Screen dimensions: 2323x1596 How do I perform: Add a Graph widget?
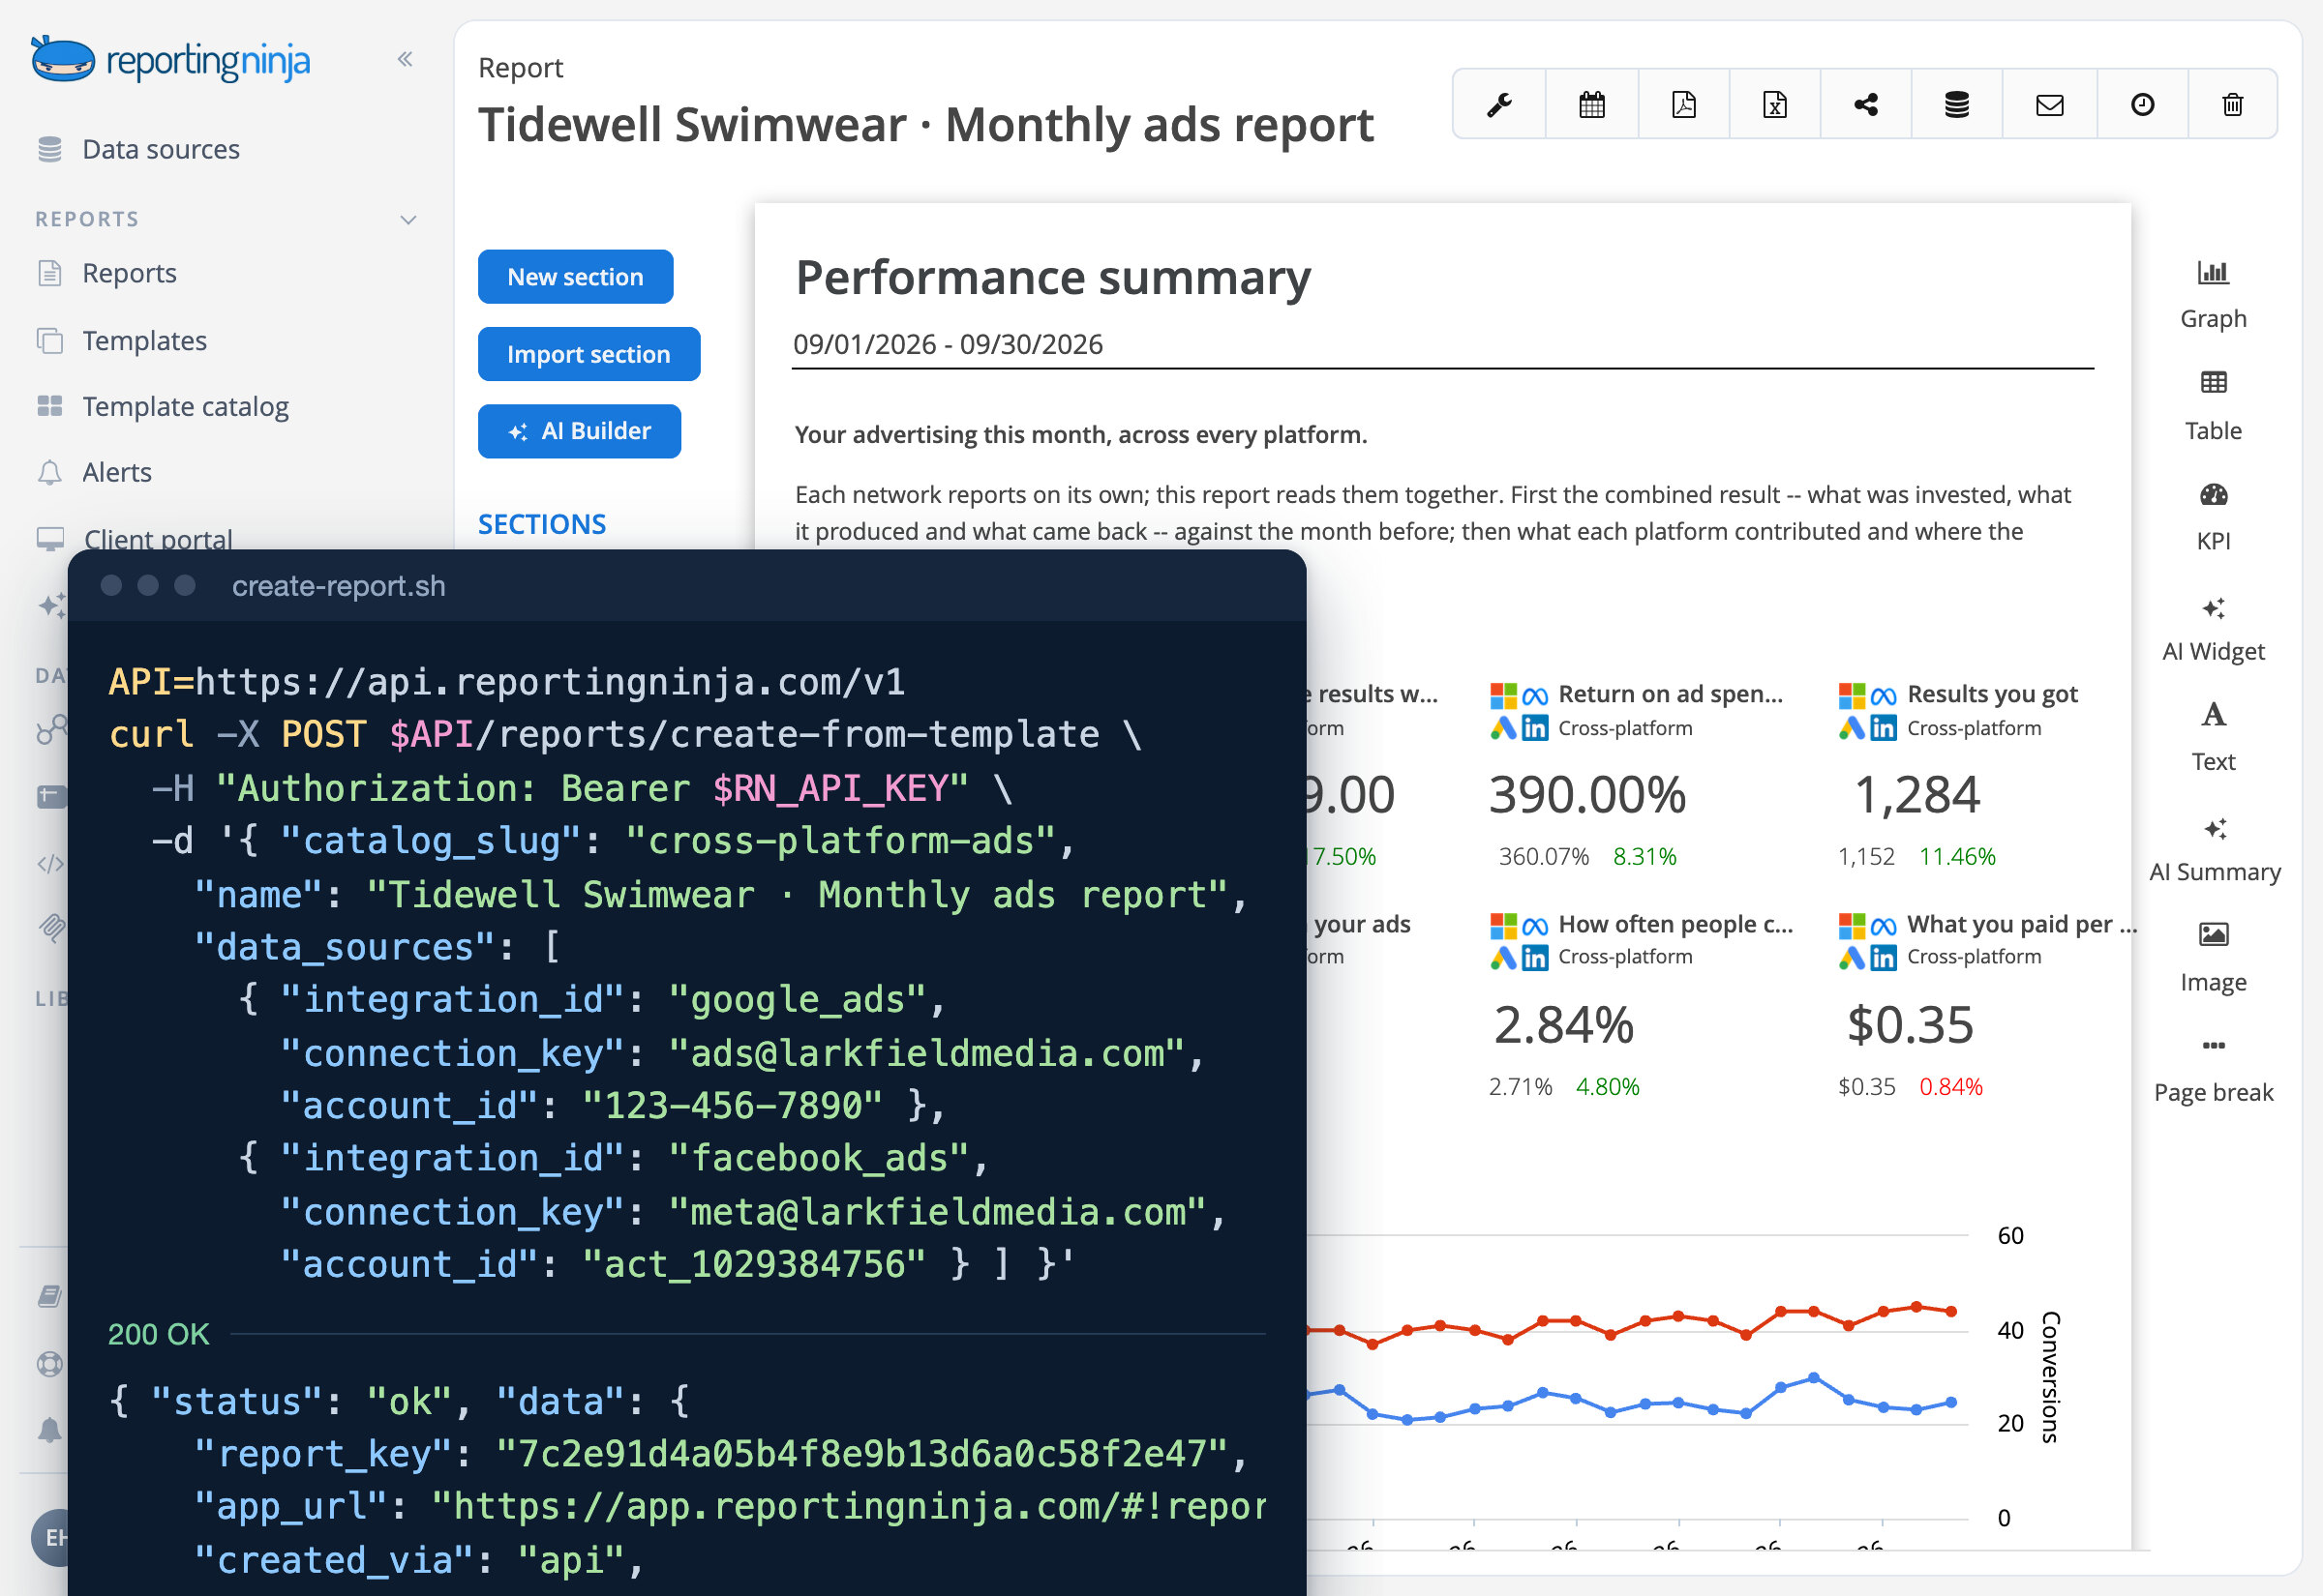2213,295
